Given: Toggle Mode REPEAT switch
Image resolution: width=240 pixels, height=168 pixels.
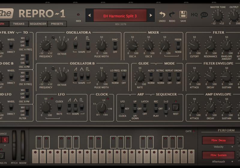Looking at the screenshot, I should [x=169, y=76].
